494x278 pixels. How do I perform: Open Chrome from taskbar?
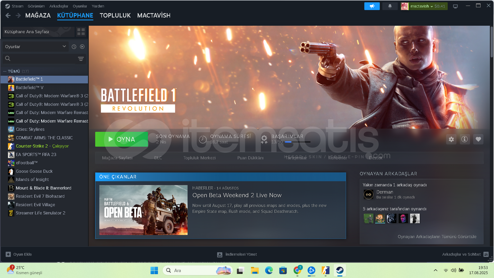pyautogui.click(x=297, y=270)
